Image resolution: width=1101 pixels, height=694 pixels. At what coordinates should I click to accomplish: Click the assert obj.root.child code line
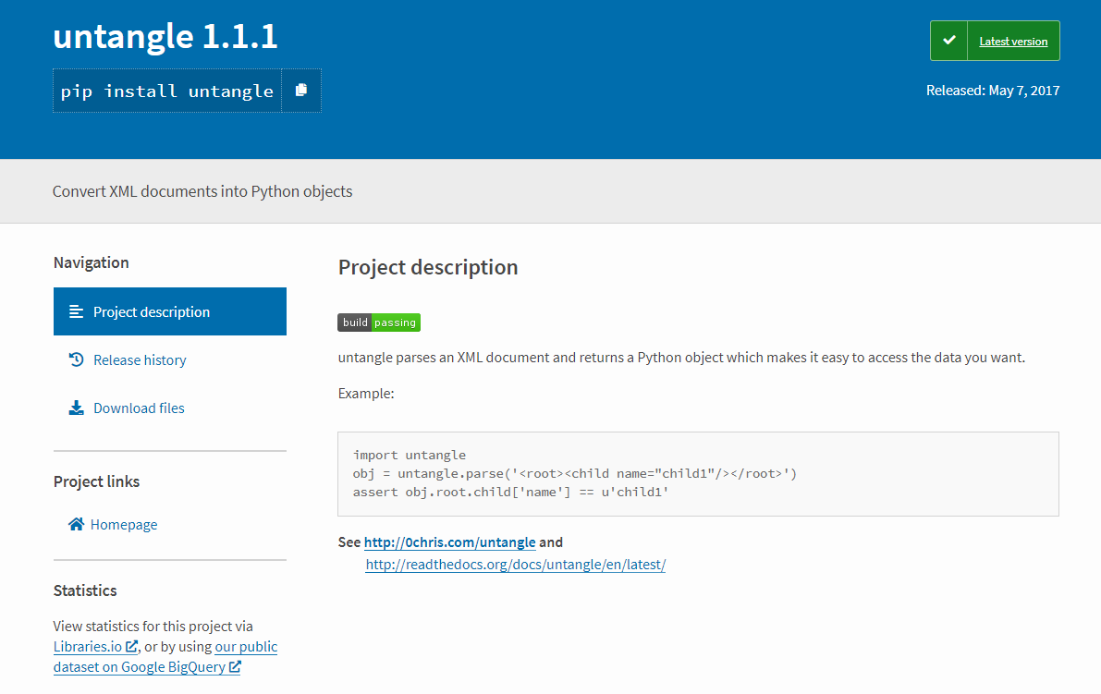tap(510, 492)
